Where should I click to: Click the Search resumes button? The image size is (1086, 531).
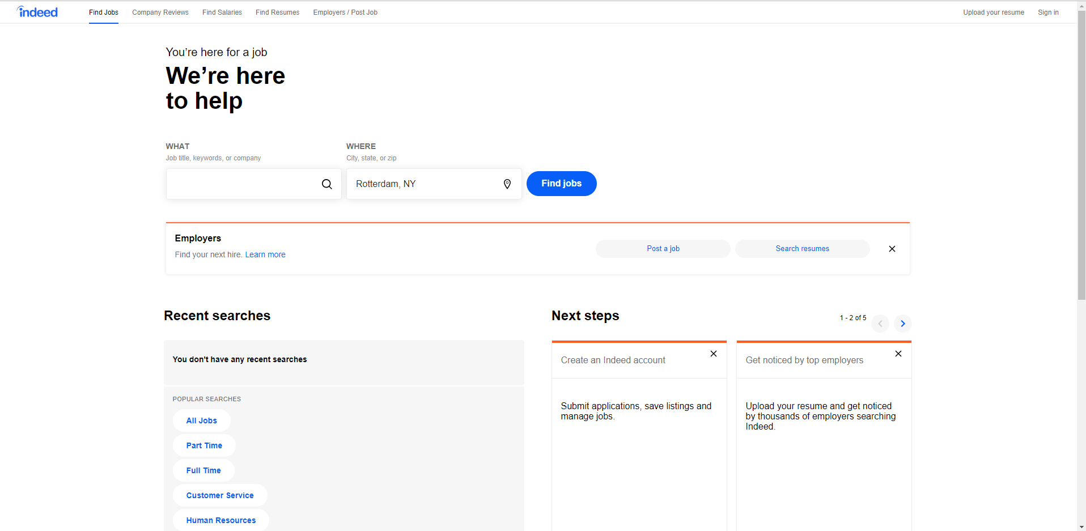(x=802, y=248)
